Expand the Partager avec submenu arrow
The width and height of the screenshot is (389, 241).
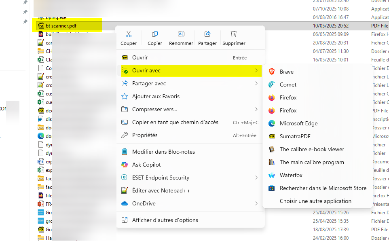tap(256, 83)
